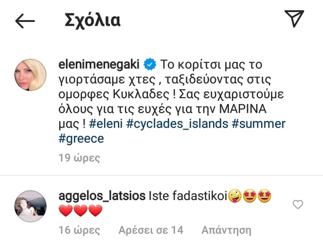Click the Σχόλια header title
This screenshot has width=323, height=252.
pyautogui.click(x=93, y=20)
